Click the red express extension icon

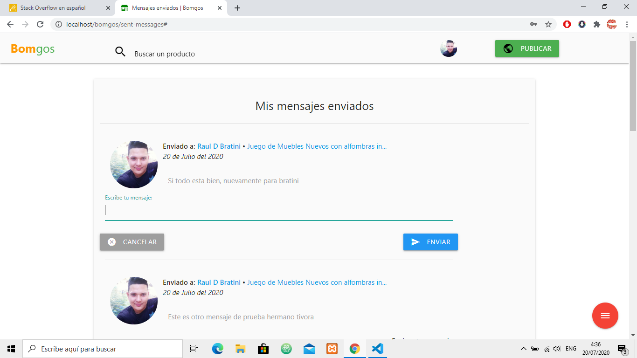point(612,24)
